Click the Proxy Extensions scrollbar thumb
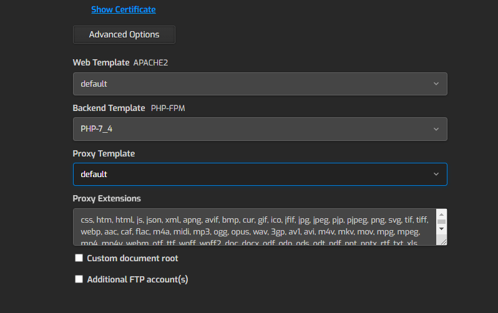Screen dimensions: 498x313 441,221
